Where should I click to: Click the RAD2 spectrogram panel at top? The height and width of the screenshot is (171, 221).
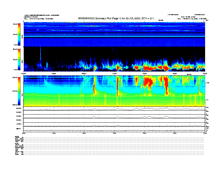tap(114, 34)
